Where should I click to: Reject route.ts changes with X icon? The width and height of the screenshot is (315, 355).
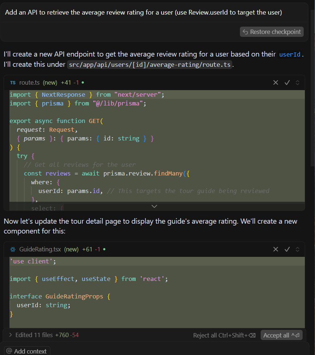pos(275,82)
